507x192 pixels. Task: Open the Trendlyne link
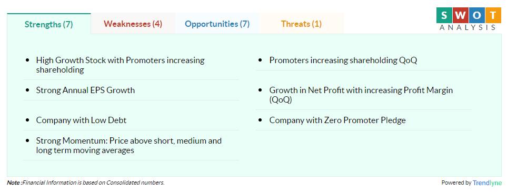[488, 183]
